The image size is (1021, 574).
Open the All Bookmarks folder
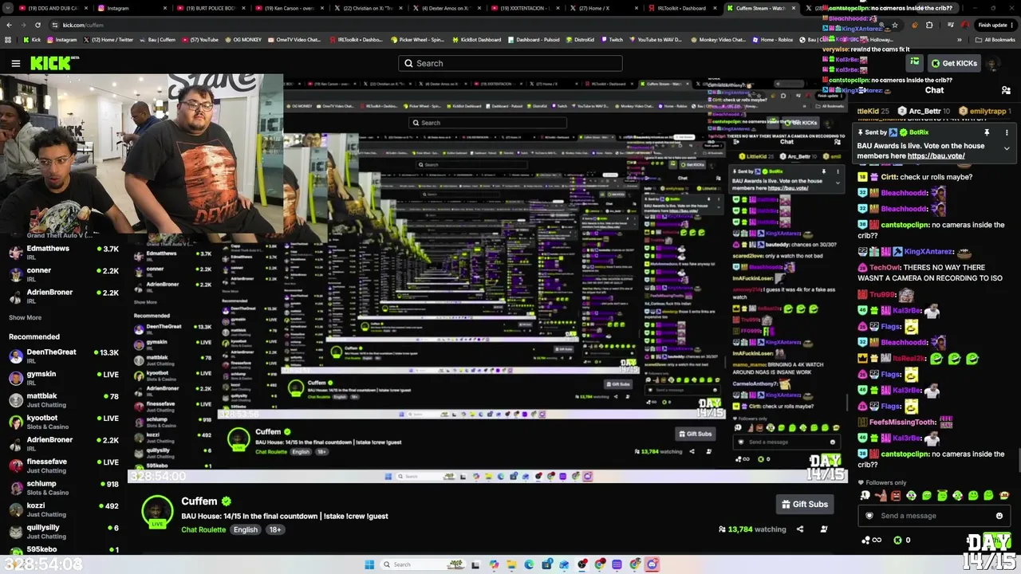tap(997, 40)
